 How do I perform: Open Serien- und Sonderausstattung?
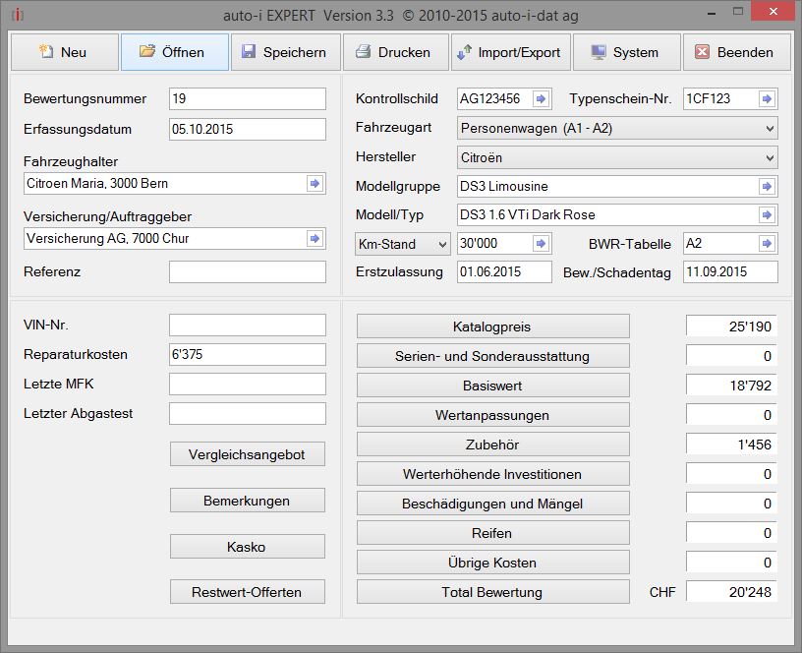coord(492,356)
